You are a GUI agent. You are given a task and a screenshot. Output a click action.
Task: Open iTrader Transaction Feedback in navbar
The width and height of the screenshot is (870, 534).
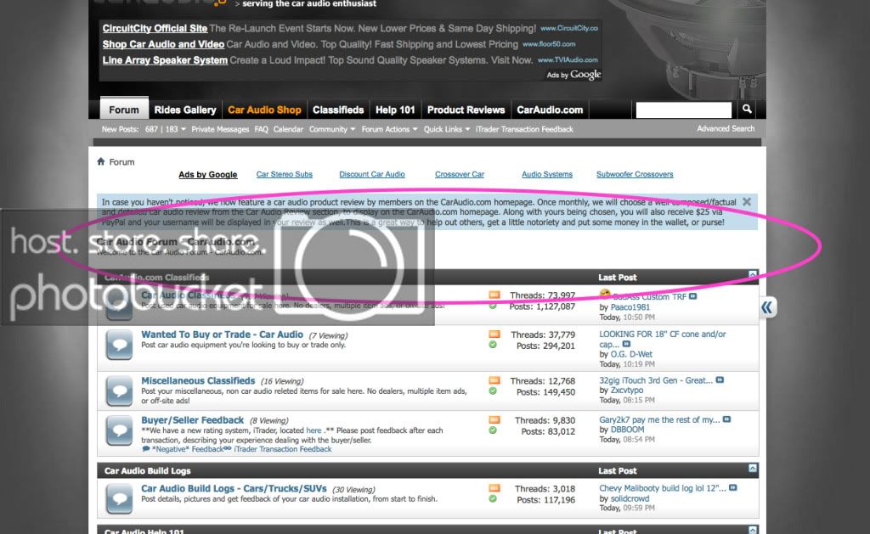[x=524, y=129]
